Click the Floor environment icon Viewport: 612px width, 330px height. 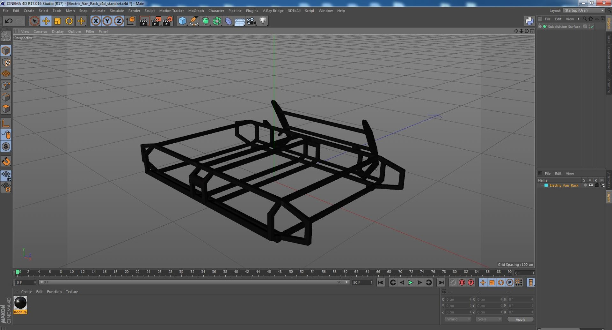click(x=240, y=21)
